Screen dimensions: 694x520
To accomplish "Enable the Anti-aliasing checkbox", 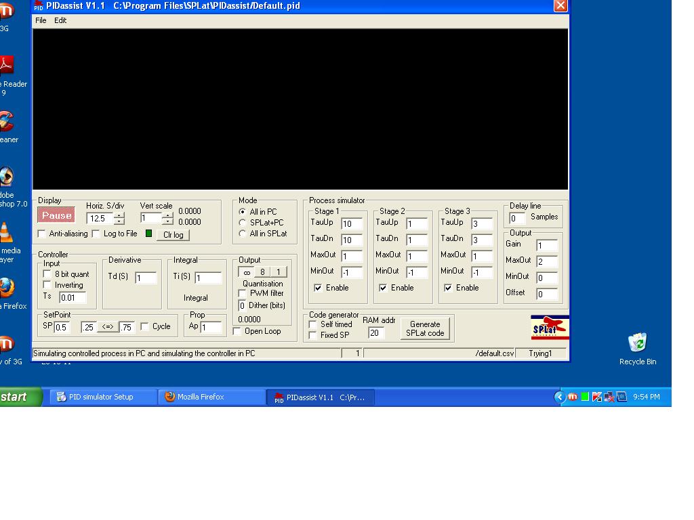I will click(x=42, y=234).
